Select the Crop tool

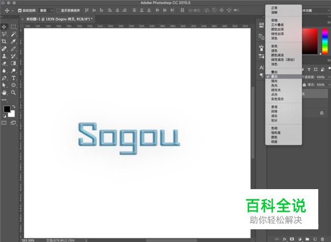coord(4,41)
